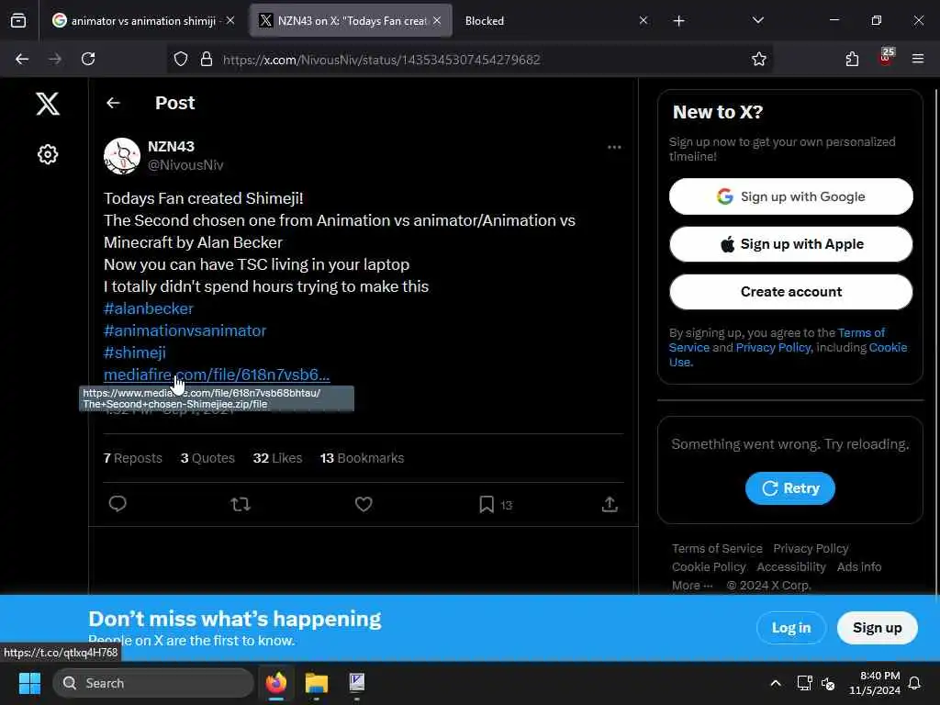
Task: Open NZN43 profile avatar
Action: 122,156
